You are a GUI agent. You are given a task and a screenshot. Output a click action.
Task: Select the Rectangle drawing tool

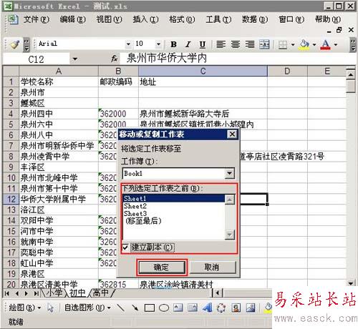(150, 308)
